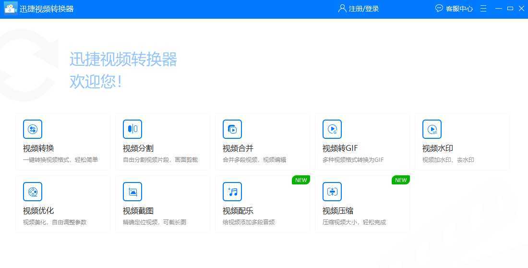This screenshot has height=268, width=528.
Task: Open the 视频转换 convert icon
Action: pos(33,129)
